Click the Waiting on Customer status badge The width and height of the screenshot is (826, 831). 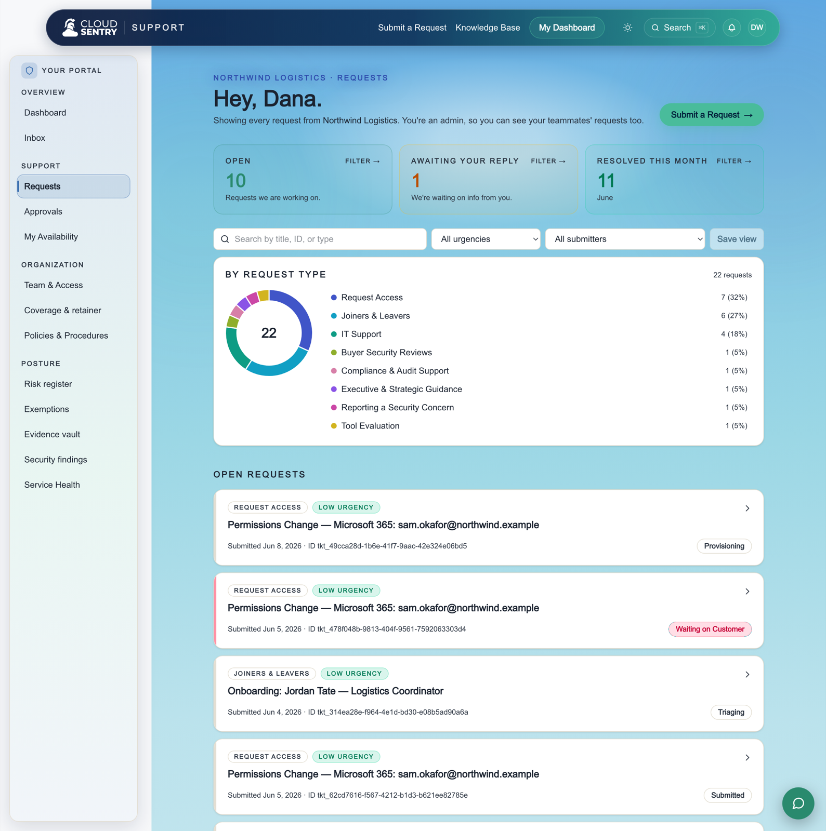[710, 629]
